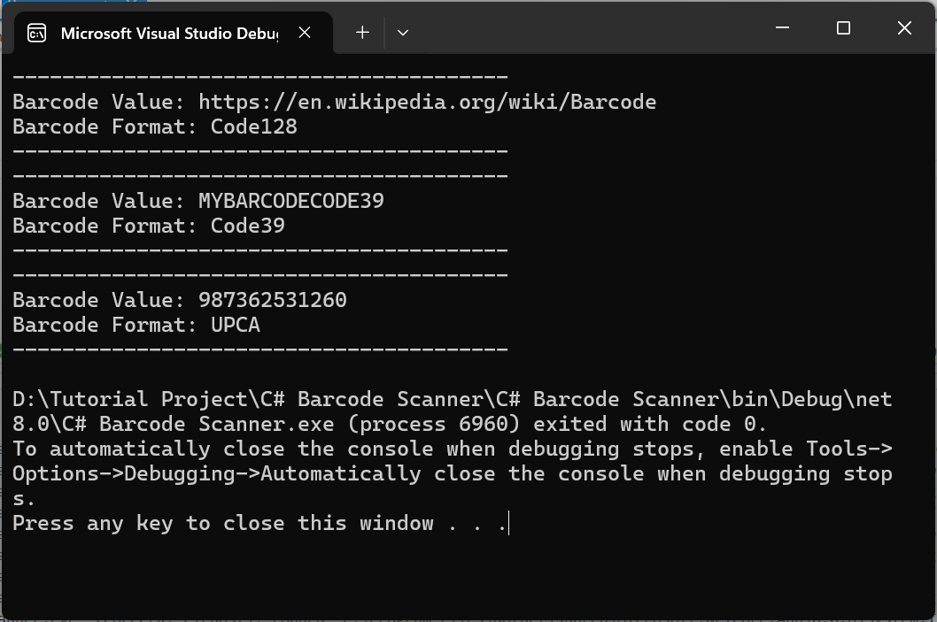Open a new tab with the plus icon

(x=362, y=33)
